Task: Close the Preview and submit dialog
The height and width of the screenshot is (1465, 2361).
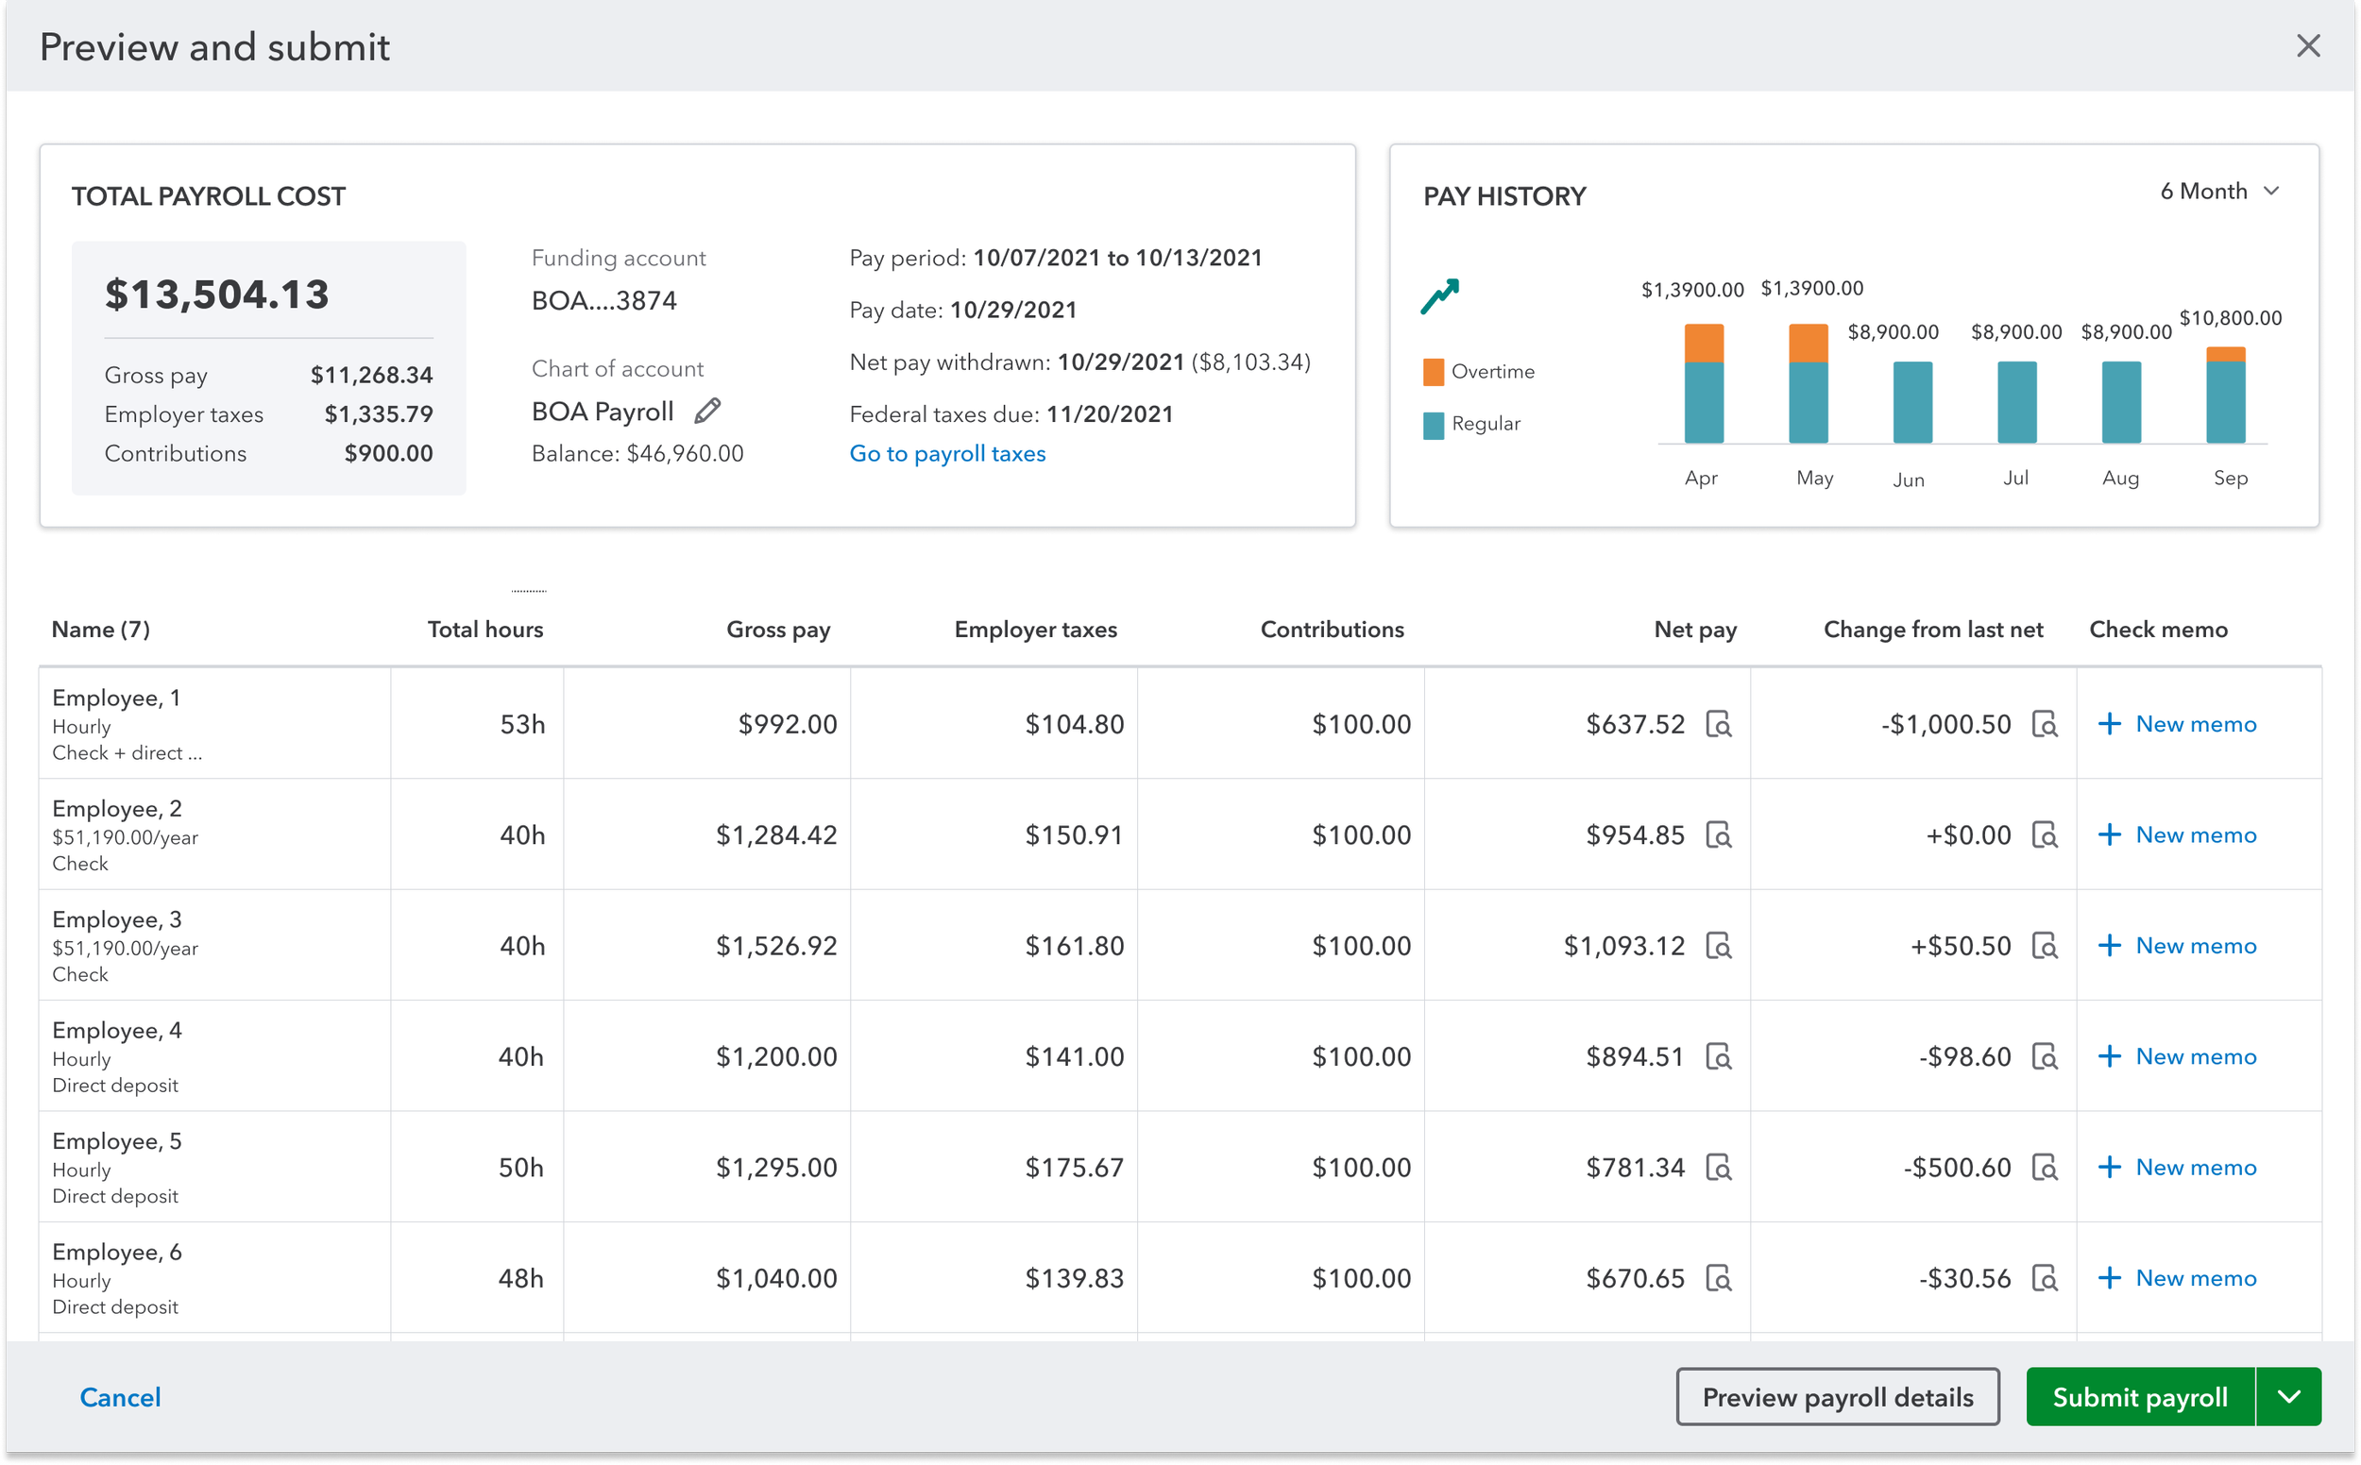Action: coord(2308,45)
